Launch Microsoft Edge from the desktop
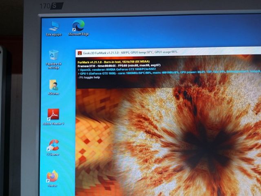Image resolution: width=261 pixels, height=196 pixels. click(78, 26)
